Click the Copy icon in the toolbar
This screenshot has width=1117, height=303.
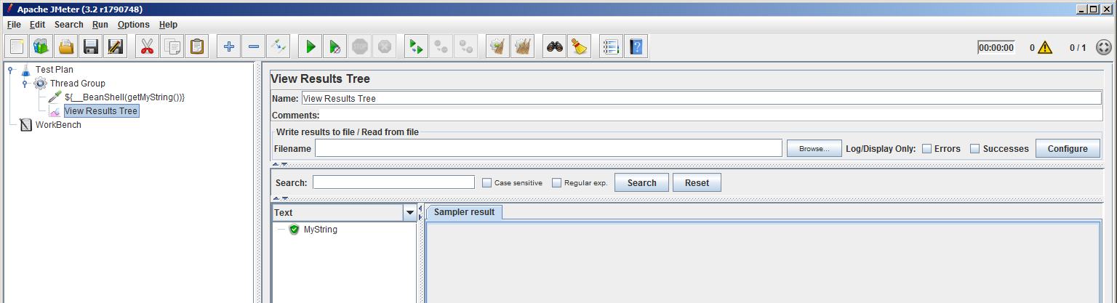tap(172, 47)
